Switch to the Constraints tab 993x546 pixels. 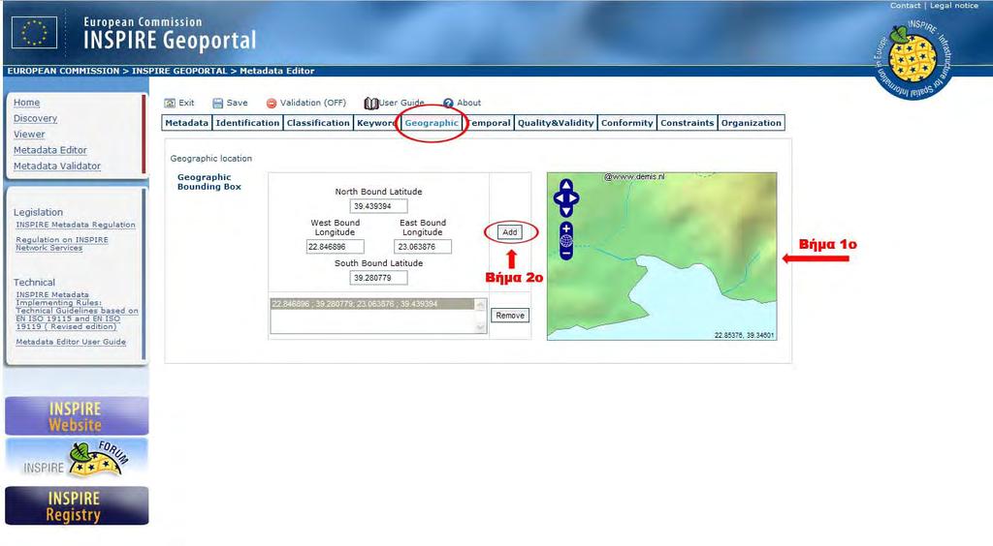688,123
